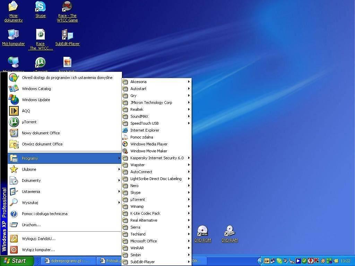355x266 pixels.
Task: Click Wyloguj: DańdziU... label
Action: (x=39, y=239)
